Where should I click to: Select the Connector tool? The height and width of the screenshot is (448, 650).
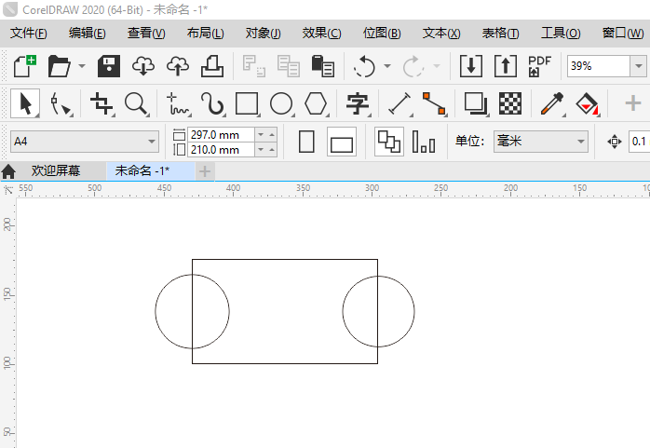(x=434, y=103)
